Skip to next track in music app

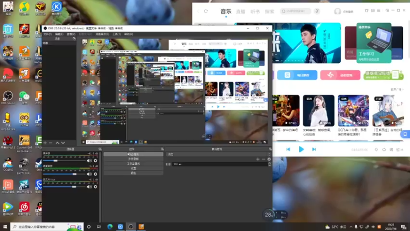[x=314, y=149]
